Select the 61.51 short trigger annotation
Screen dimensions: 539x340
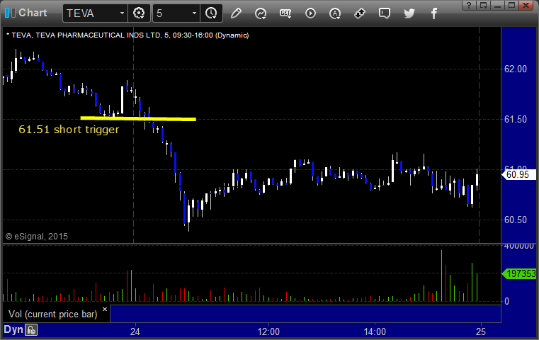click(x=69, y=130)
